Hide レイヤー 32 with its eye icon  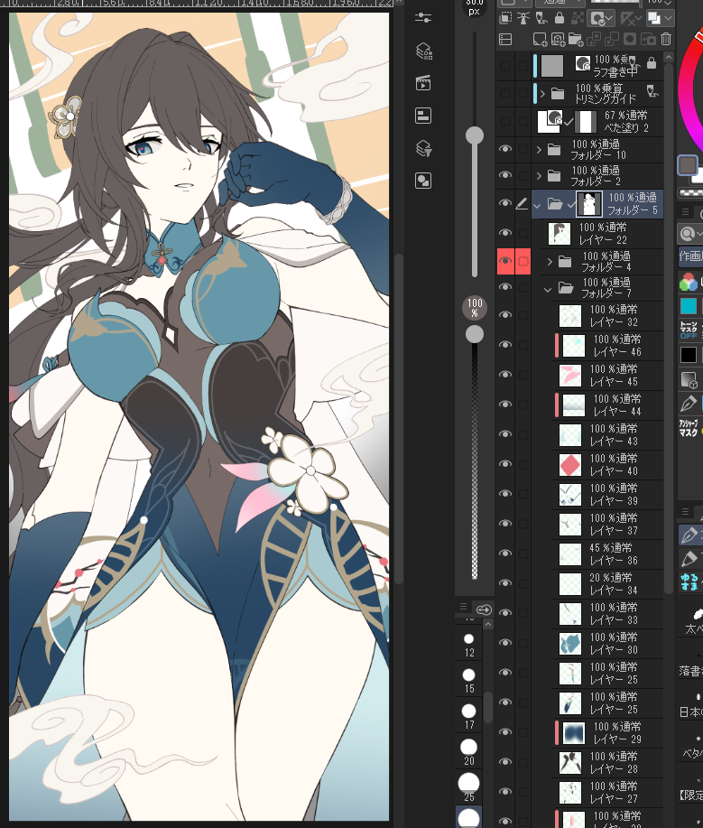[x=505, y=315]
